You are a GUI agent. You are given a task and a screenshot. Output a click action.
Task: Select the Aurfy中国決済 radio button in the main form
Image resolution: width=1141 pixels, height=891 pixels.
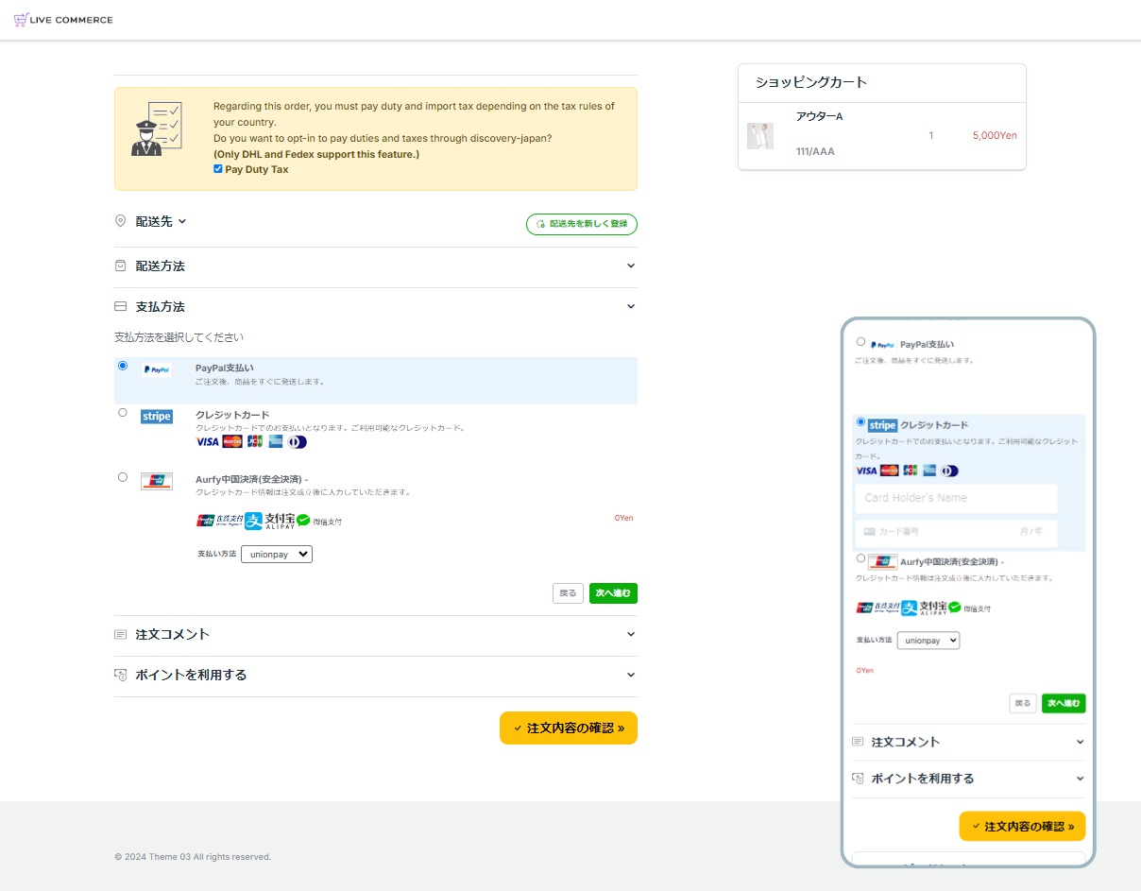pos(123,477)
